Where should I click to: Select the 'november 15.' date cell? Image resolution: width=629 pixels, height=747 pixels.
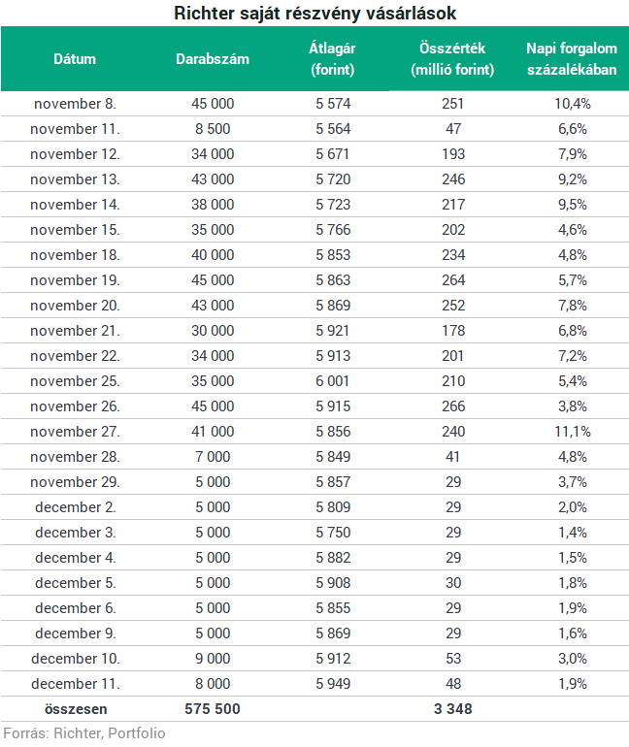76,230
